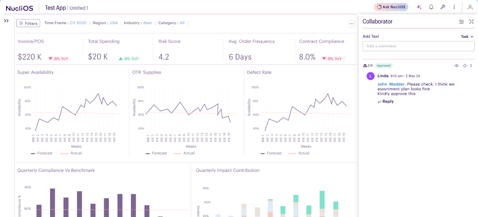Toggle watch eye icon on Linda's comment
The width and height of the screenshot is (478, 217).
(456, 66)
